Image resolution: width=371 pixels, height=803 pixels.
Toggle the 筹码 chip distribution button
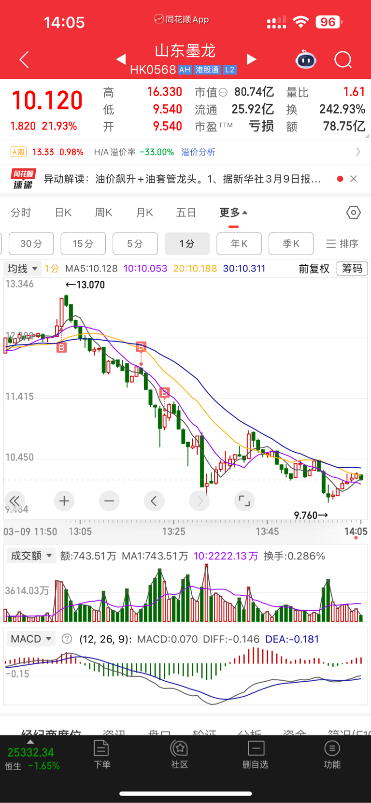352,269
